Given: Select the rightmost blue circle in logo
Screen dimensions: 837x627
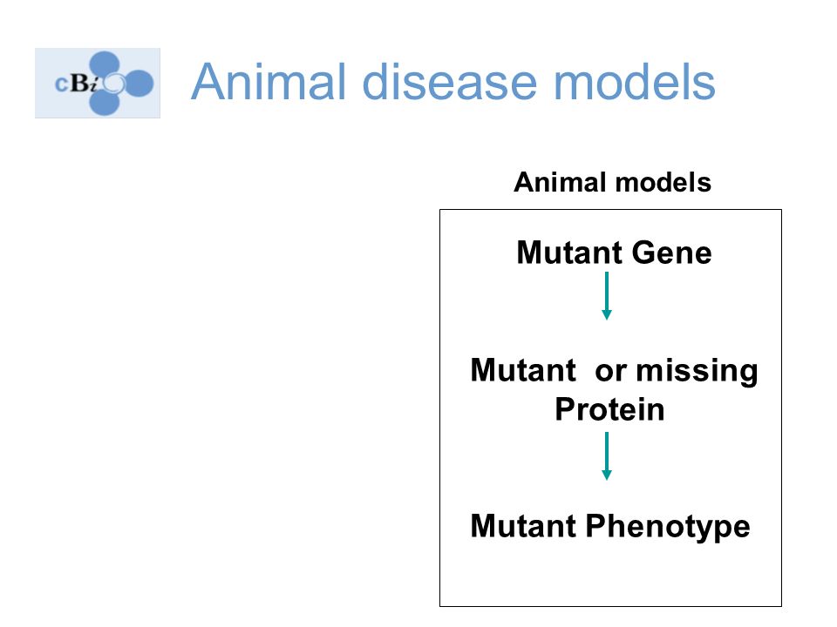Looking at the screenshot, I should coord(139,84).
